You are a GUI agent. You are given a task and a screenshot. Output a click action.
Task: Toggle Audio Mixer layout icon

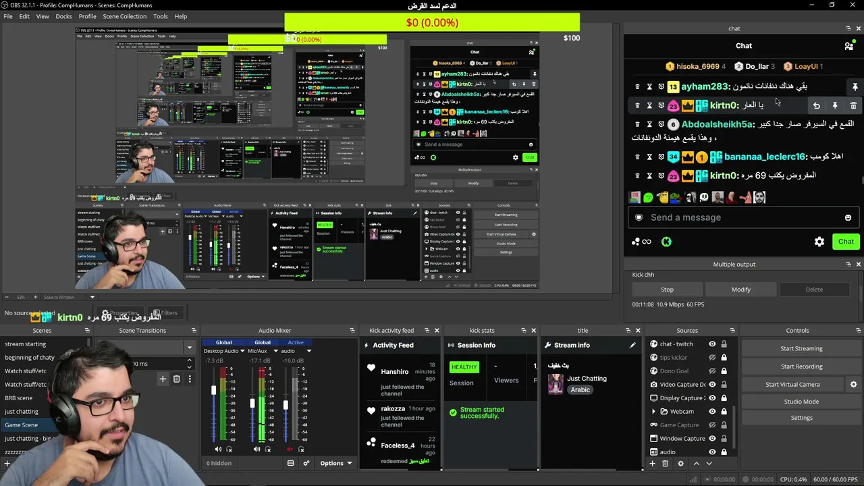291,464
